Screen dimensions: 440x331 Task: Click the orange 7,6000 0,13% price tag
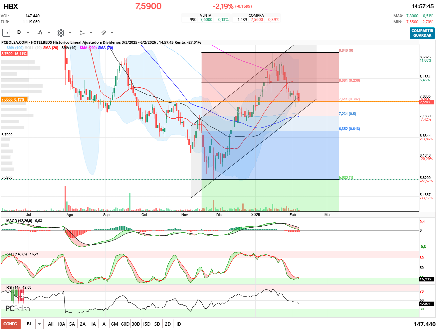tap(13, 99)
